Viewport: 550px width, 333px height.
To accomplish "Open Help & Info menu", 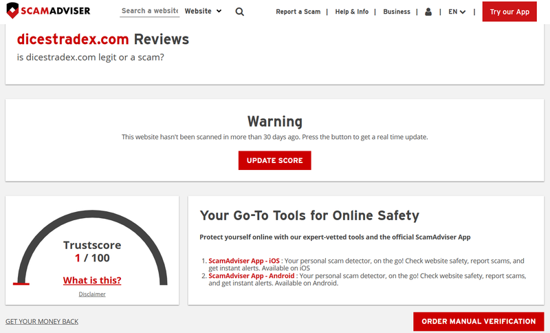I will click(x=352, y=12).
